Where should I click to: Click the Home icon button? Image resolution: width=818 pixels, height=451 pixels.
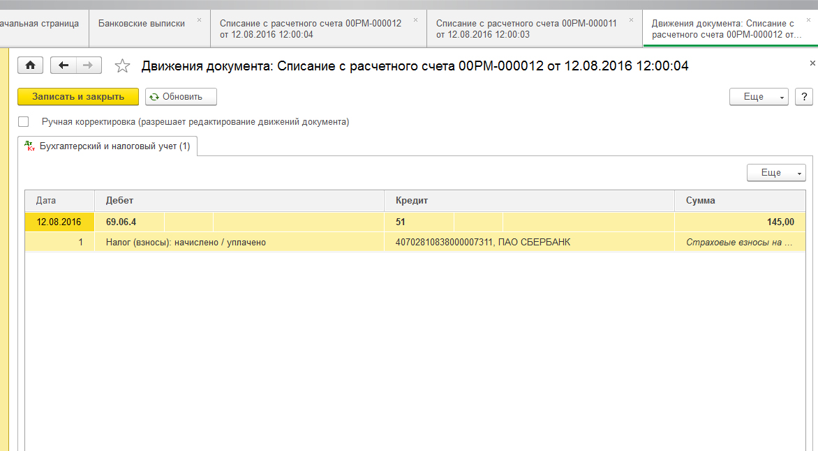(x=30, y=66)
